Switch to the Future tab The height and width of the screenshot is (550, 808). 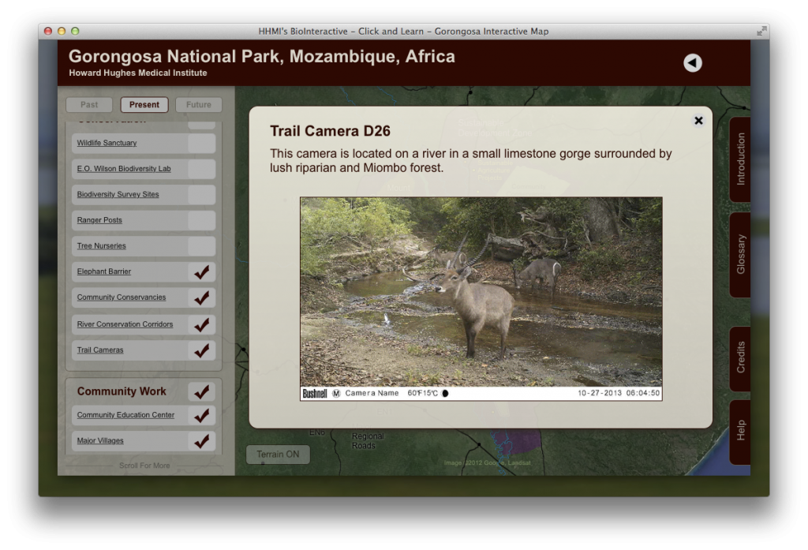click(198, 104)
